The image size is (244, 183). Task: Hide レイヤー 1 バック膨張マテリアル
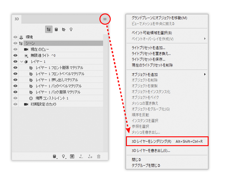point(15,92)
